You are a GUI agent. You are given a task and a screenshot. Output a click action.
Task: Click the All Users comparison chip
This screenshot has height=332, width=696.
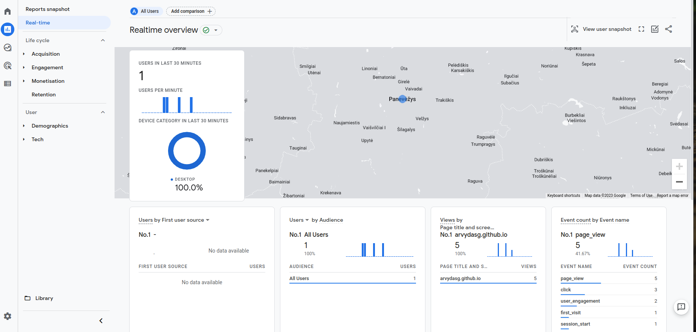point(147,11)
